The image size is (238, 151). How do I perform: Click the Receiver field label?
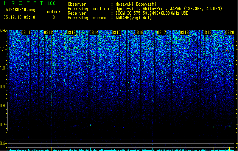tap(77, 13)
